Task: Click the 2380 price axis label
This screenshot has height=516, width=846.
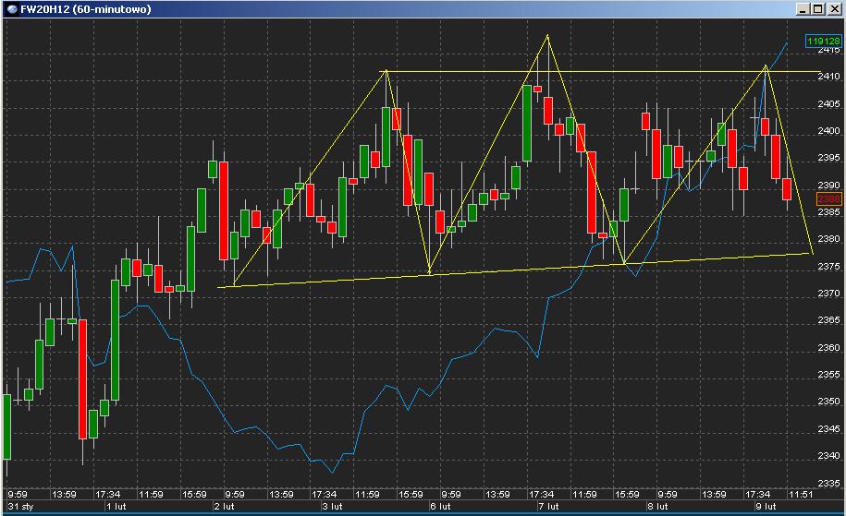Action: pyautogui.click(x=828, y=238)
